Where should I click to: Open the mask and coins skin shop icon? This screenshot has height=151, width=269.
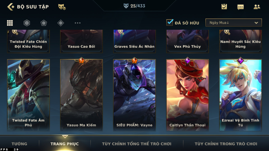62,7
